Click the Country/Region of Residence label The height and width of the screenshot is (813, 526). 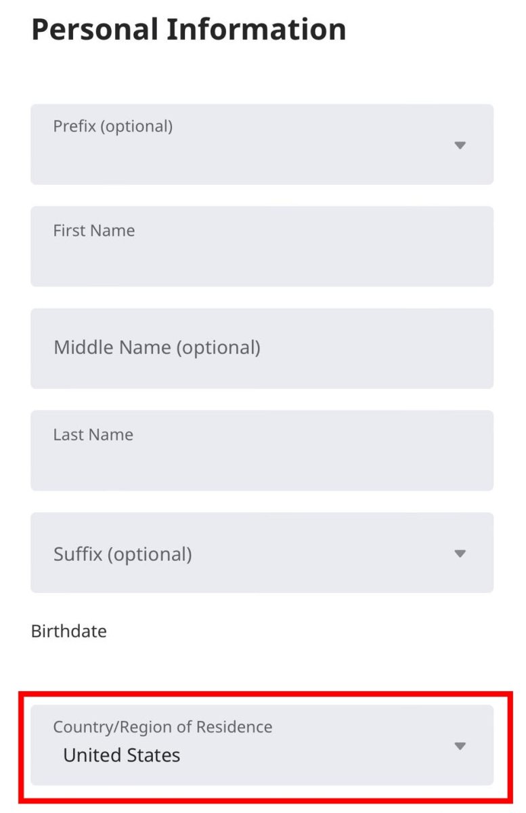coord(163,728)
